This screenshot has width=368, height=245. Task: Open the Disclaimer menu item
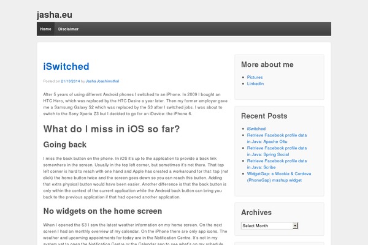68,29
